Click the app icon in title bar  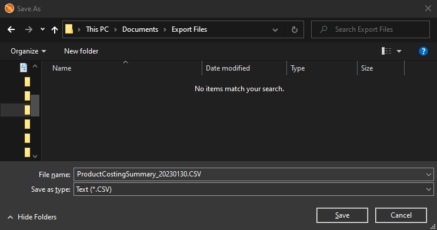pos(9,8)
